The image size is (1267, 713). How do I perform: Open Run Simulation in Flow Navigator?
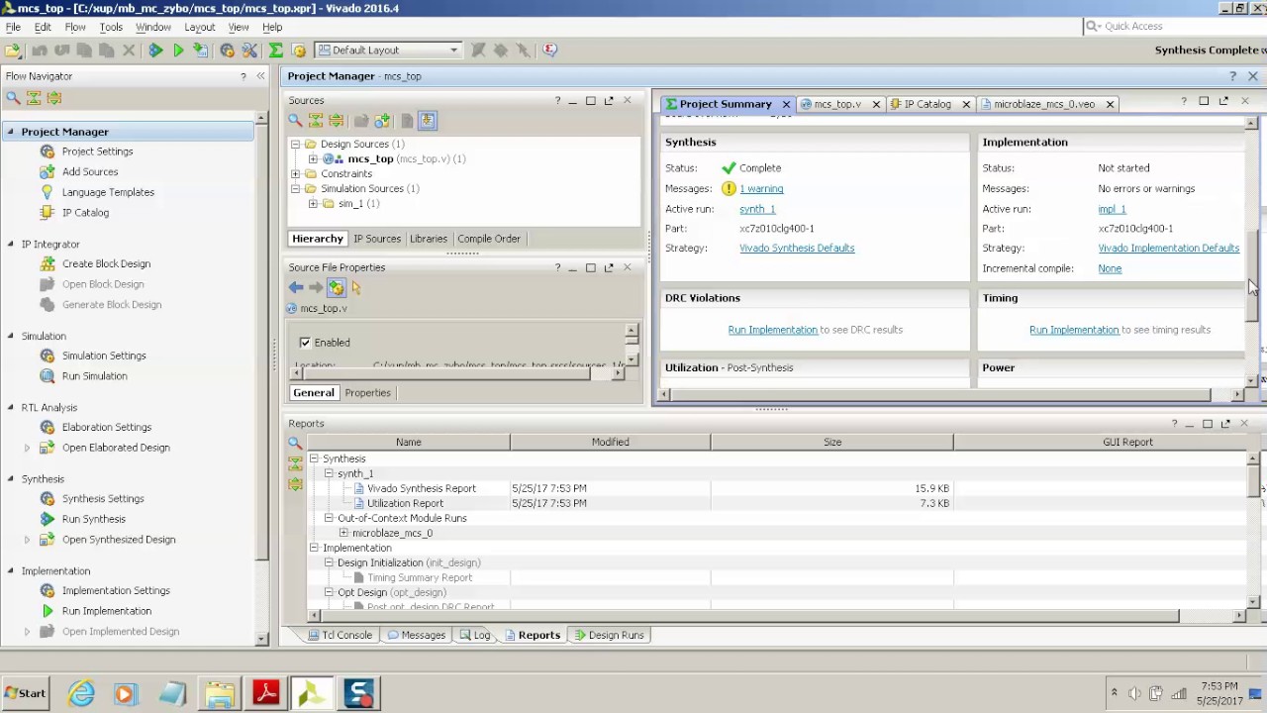[x=94, y=376]
